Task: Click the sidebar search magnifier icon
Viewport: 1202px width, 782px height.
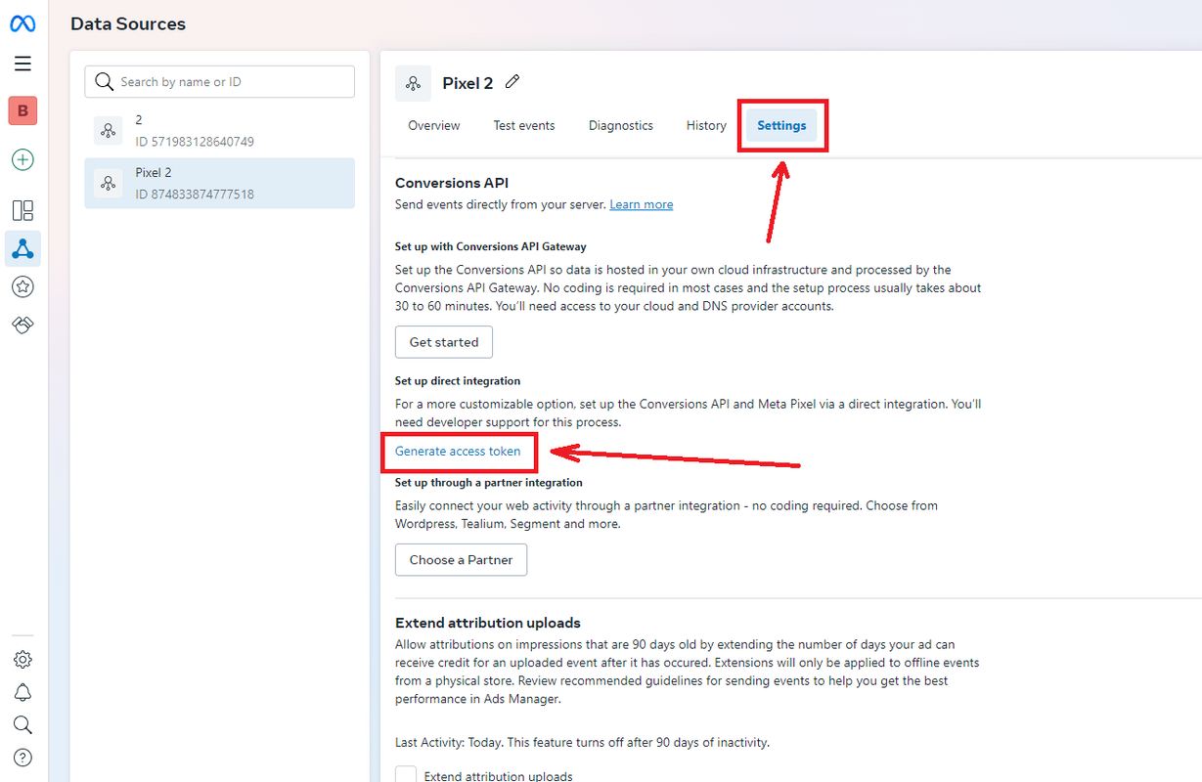Action: click(x=22, y=724)
